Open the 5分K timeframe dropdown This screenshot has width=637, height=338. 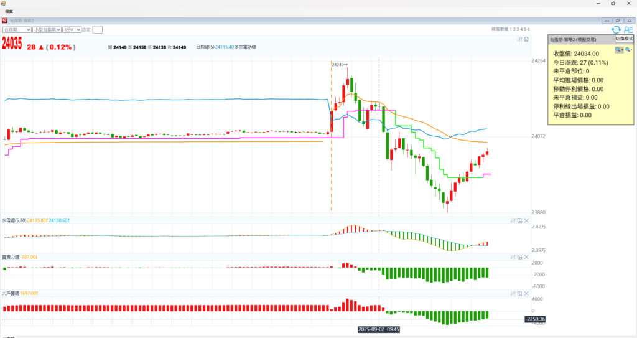click(72, 29)
